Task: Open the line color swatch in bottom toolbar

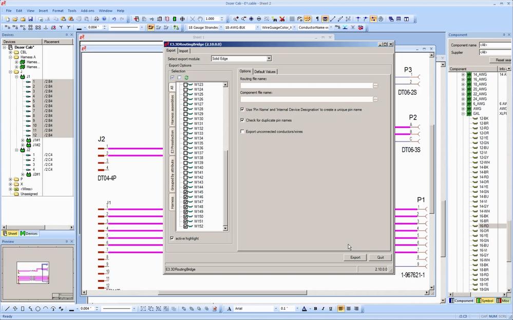Action: (71, 309)
